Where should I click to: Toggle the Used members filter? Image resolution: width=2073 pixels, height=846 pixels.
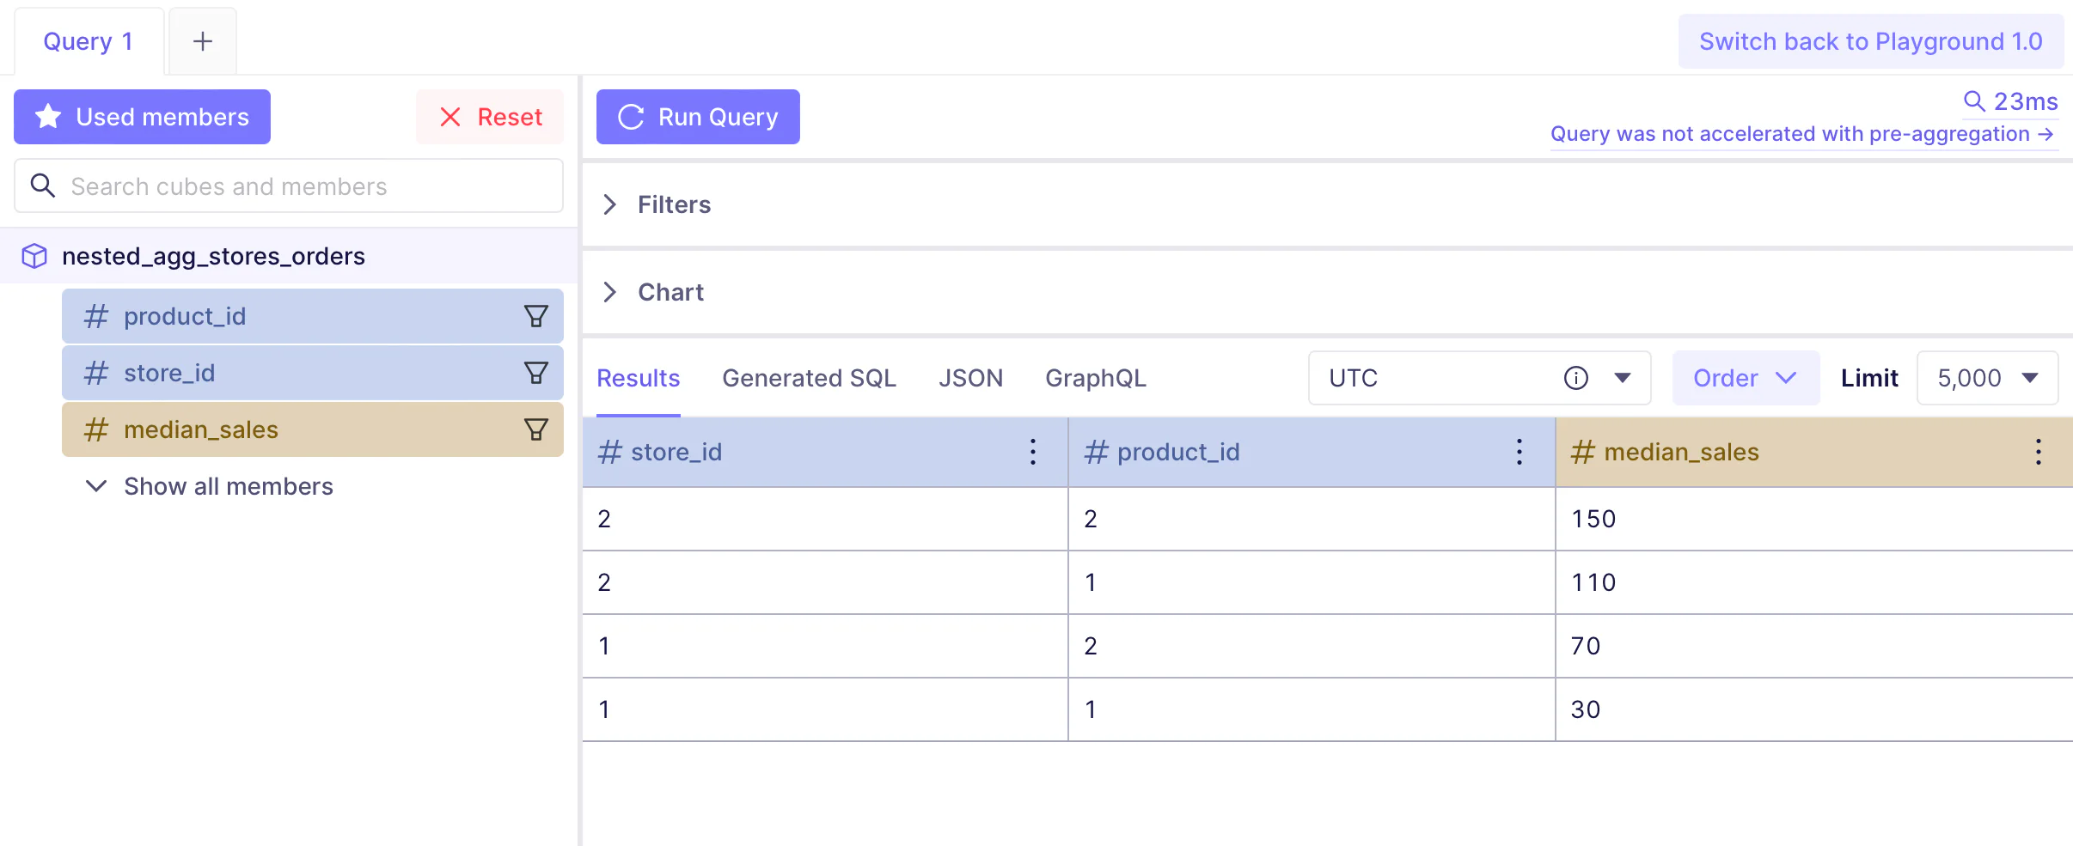coord(142,117)
